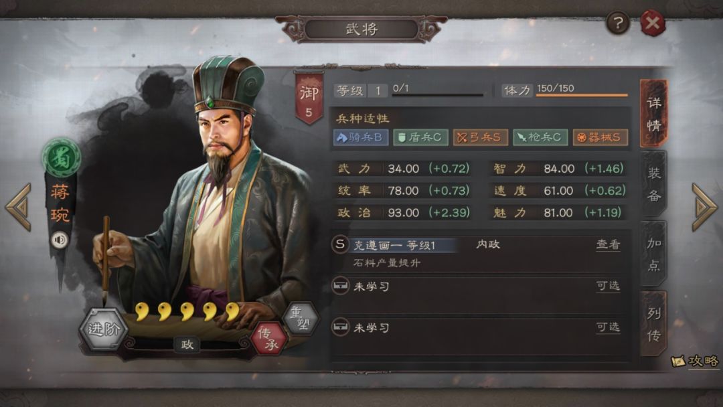723x407 pixels.
Task: Click 可选 on second unlearned skill slot
Action: (608, 327)
